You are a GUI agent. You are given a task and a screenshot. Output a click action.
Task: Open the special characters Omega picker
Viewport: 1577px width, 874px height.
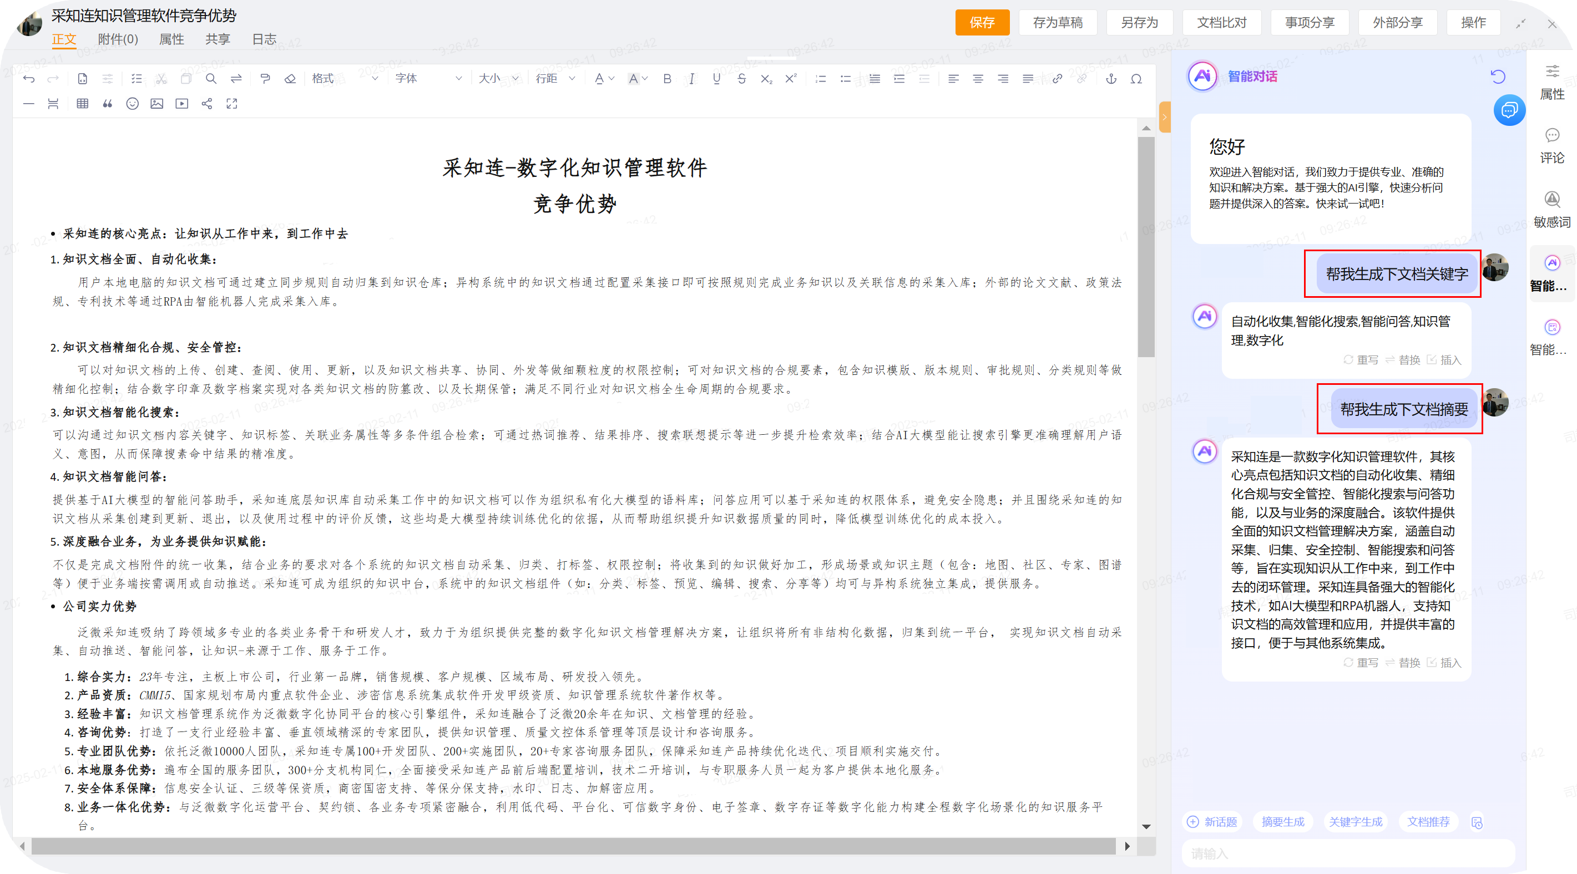tap(1136, 79)
